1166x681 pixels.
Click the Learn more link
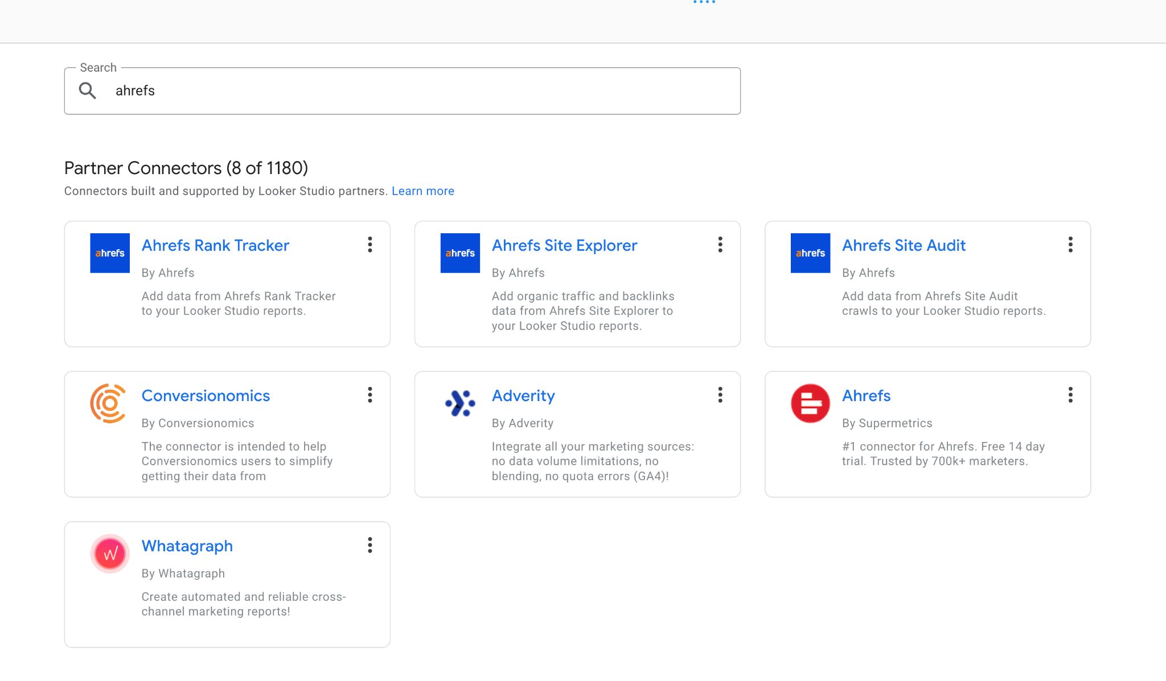[x=422, y=191]
